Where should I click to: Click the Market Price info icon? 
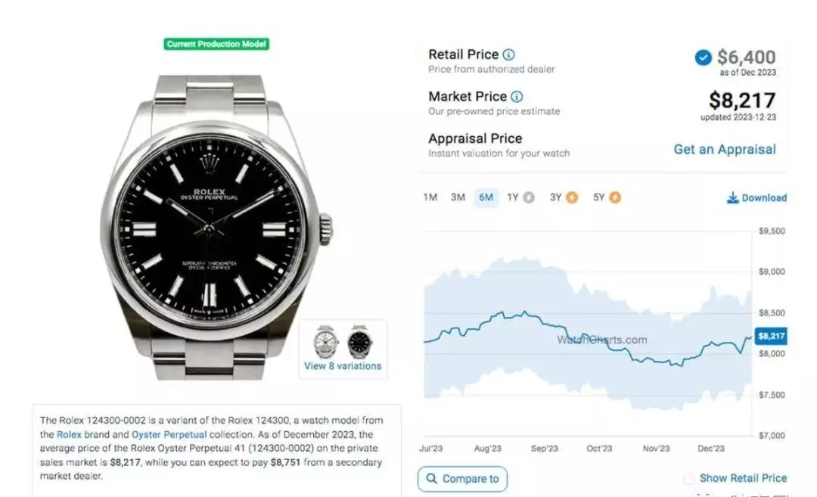click(x=517, y=97)
